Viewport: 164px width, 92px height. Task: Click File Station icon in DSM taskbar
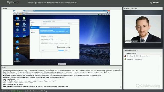[20, 14]
